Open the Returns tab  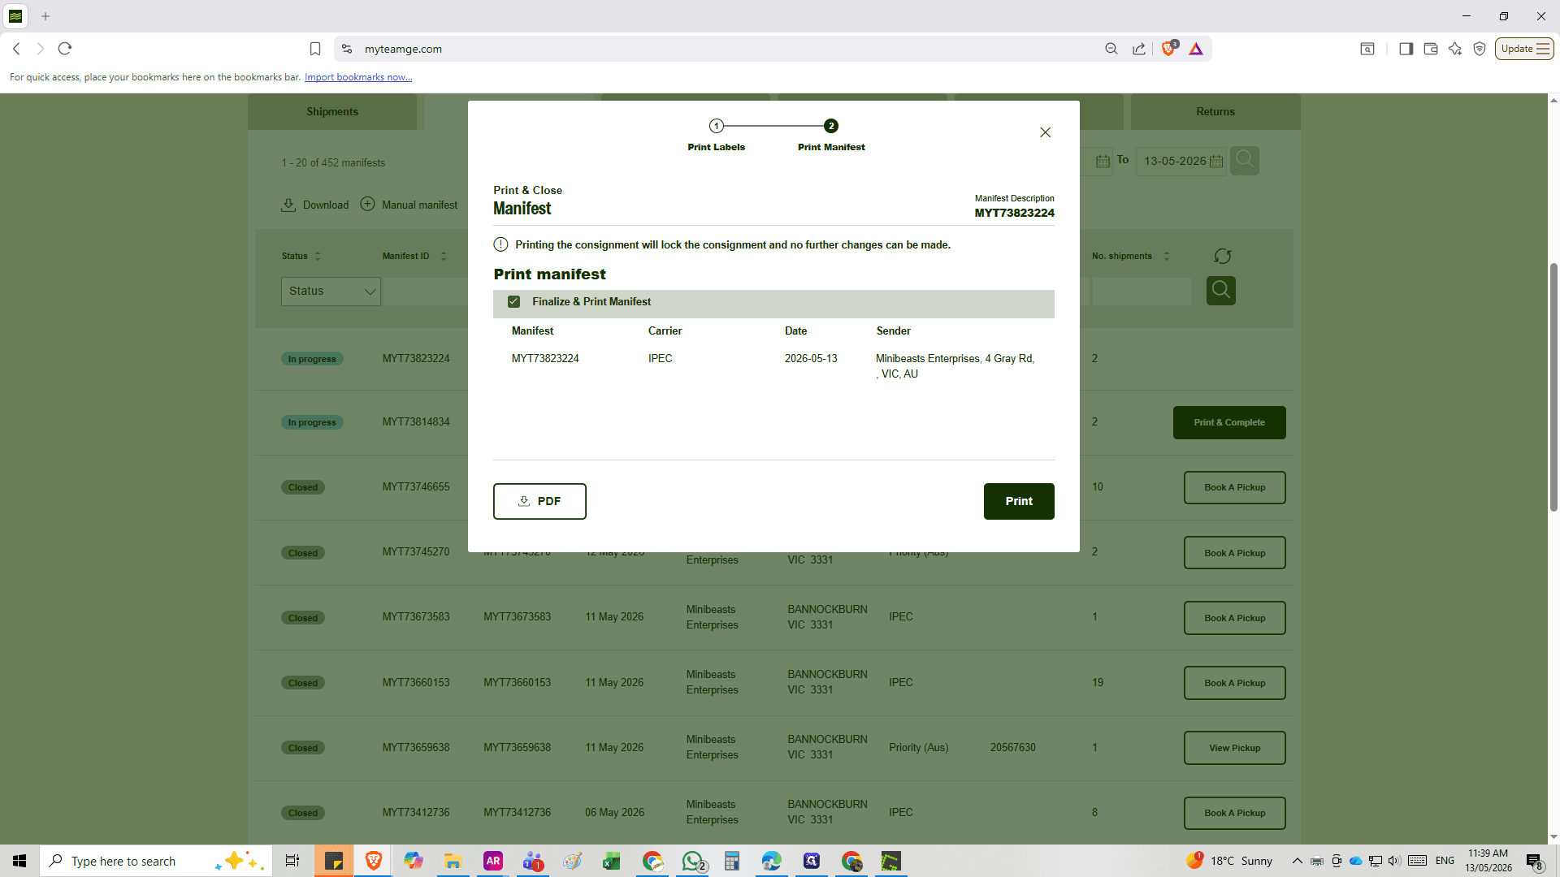pyautogui.click(x=1215, y=112)
